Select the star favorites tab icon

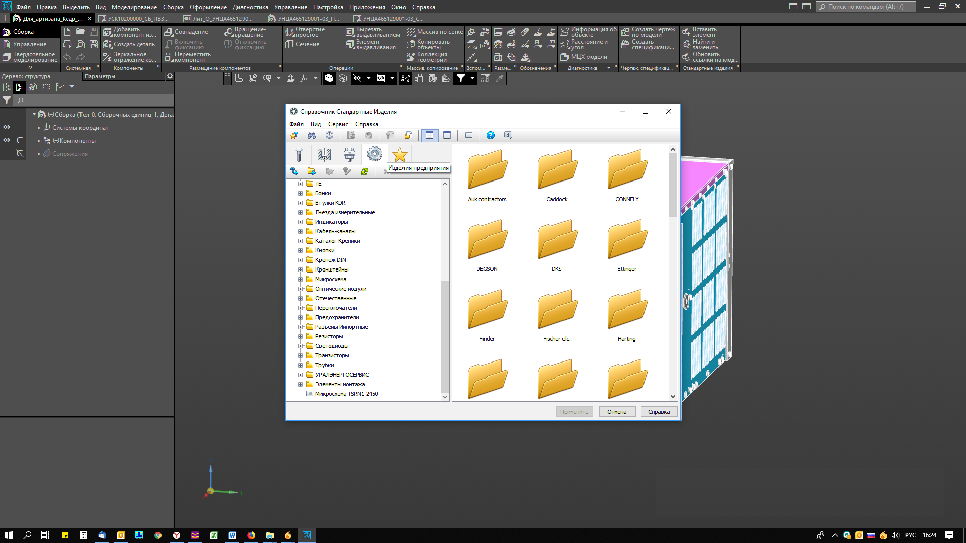click(399, 154)
